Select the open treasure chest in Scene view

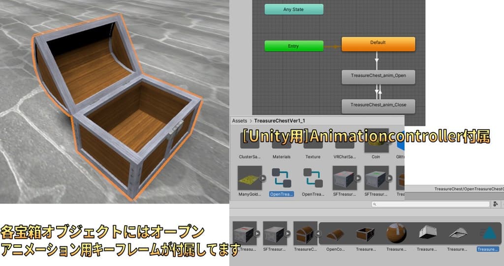coord(117,106)
